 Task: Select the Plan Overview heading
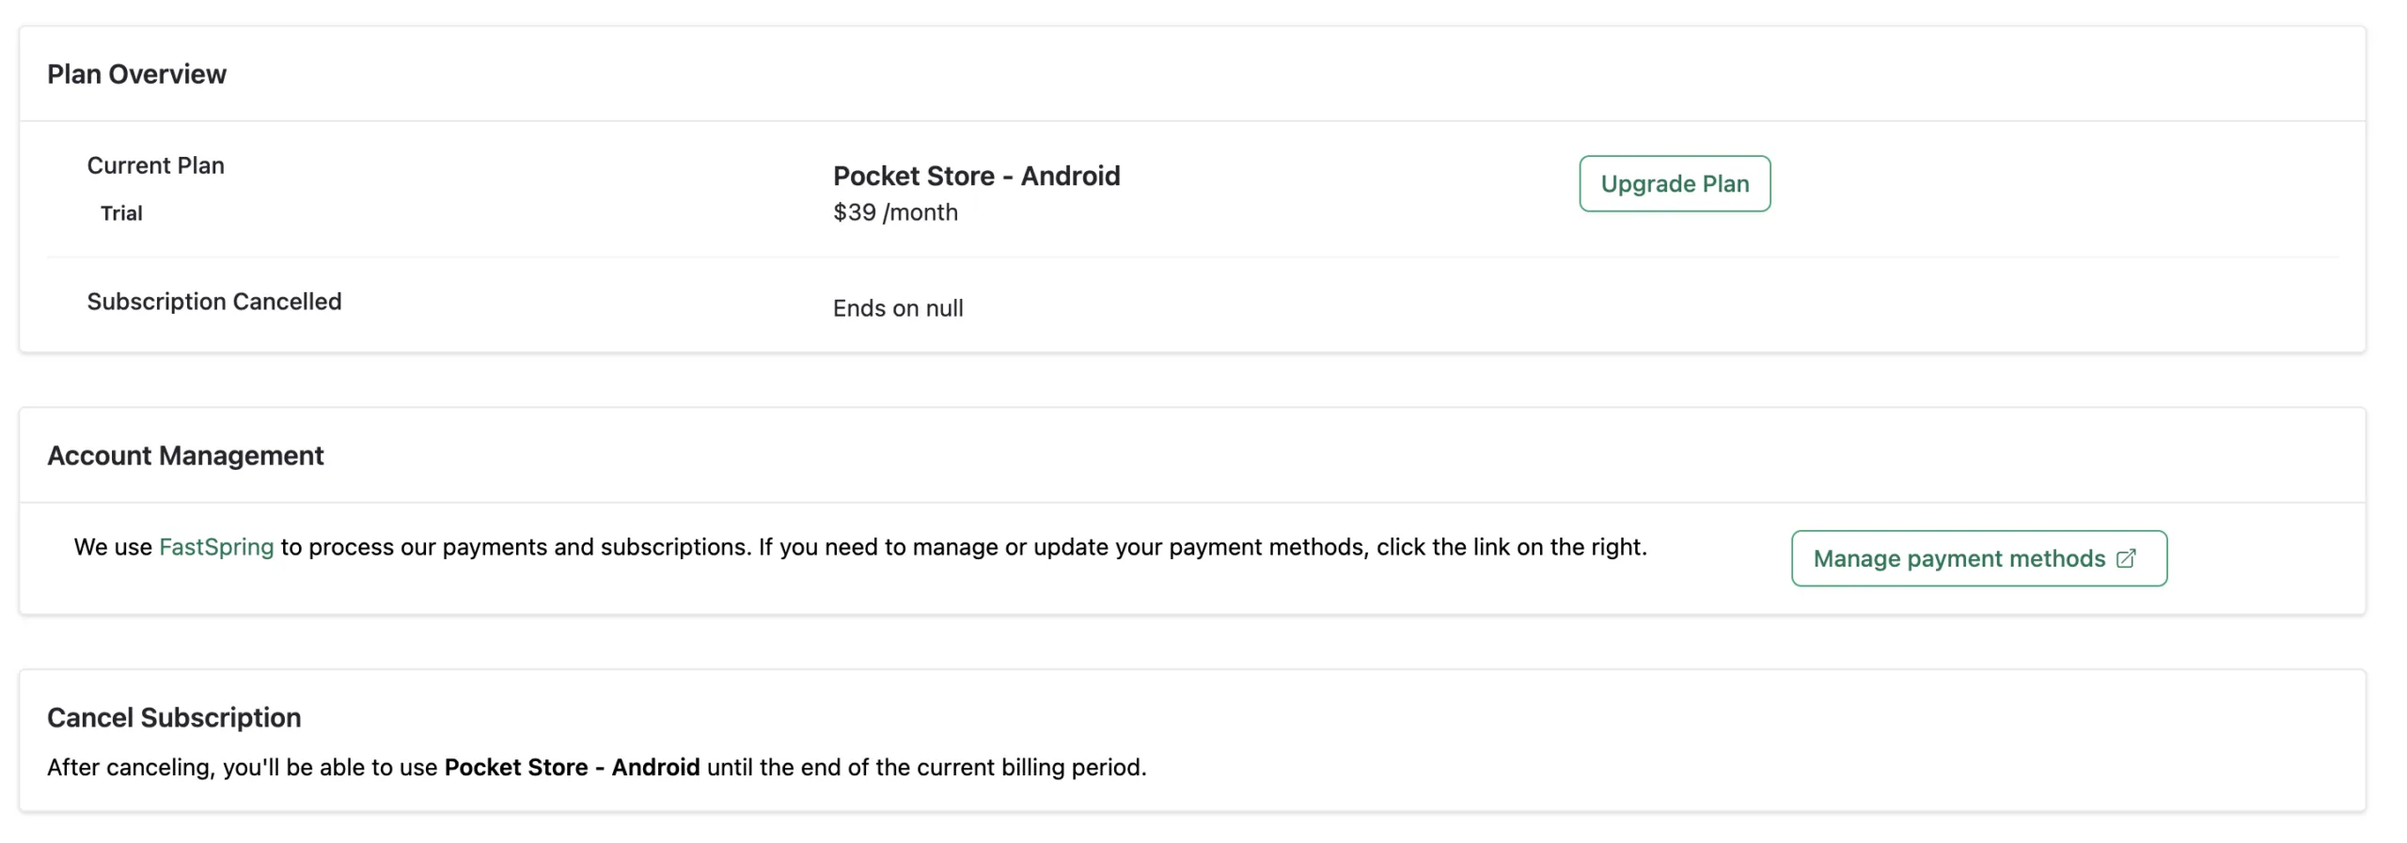[136, 74]
